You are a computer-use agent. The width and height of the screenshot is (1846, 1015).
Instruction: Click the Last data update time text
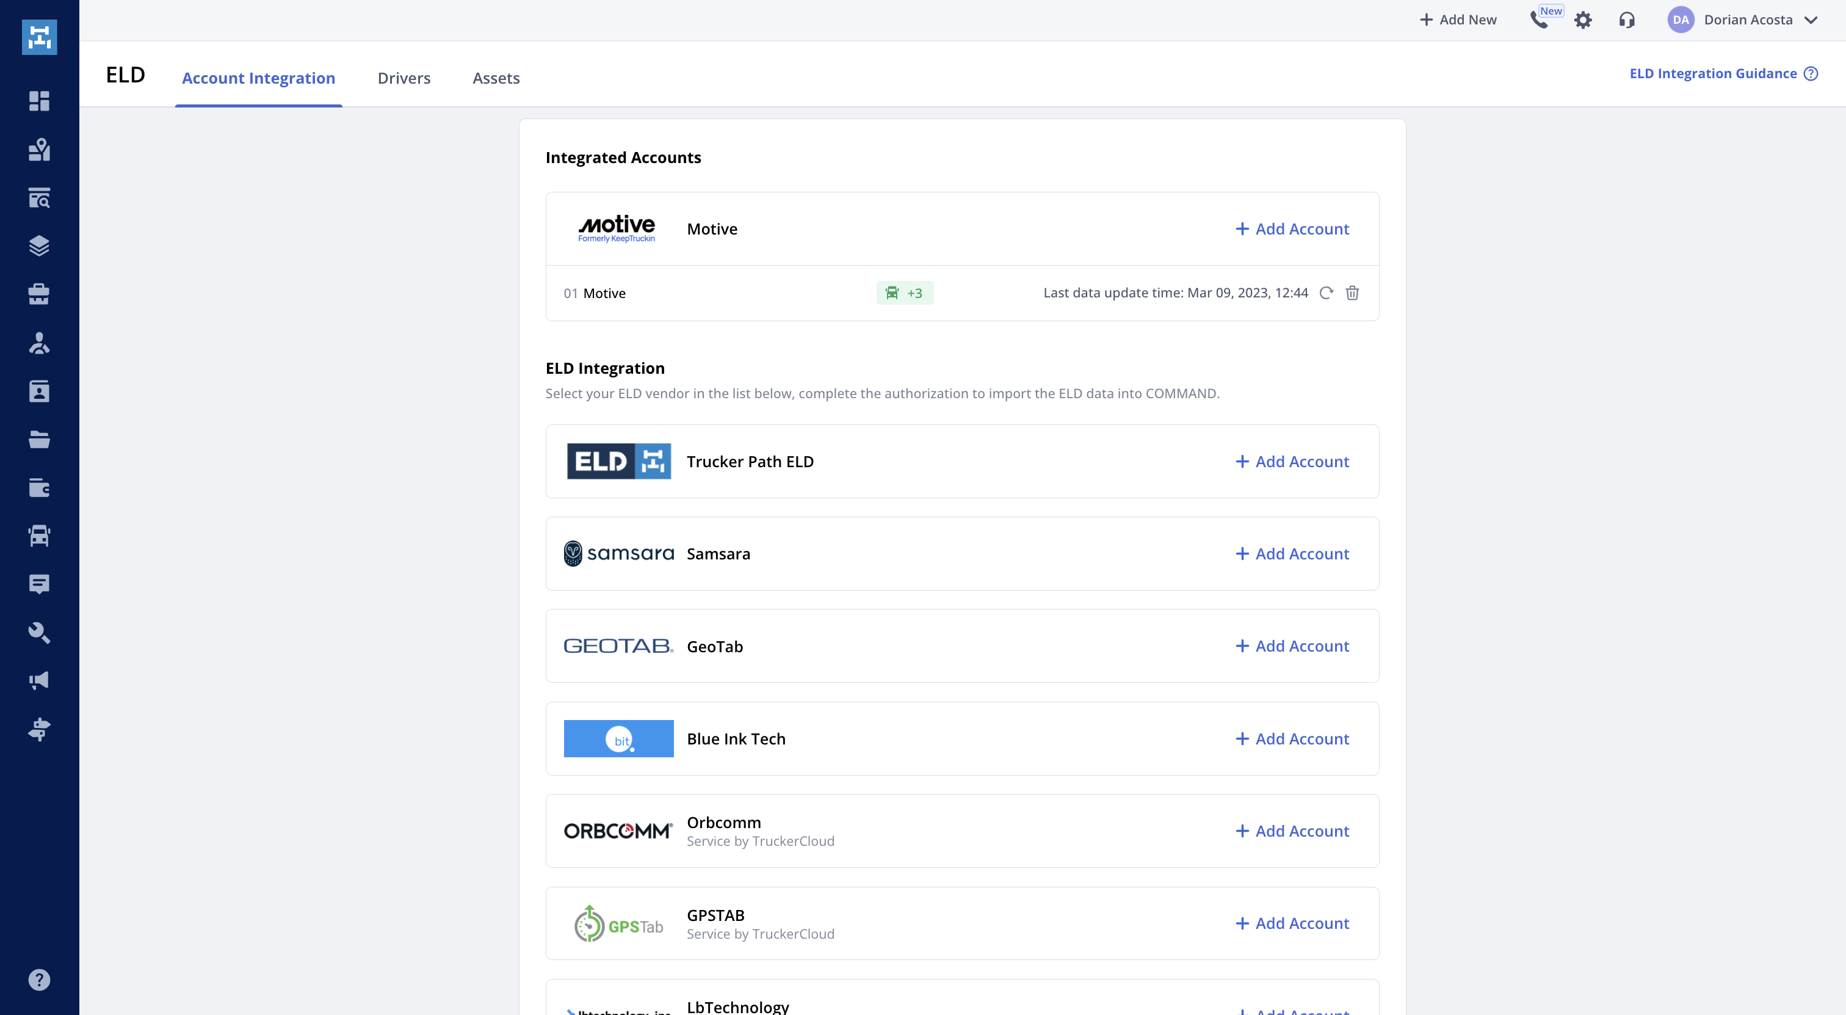[1175, 293]
